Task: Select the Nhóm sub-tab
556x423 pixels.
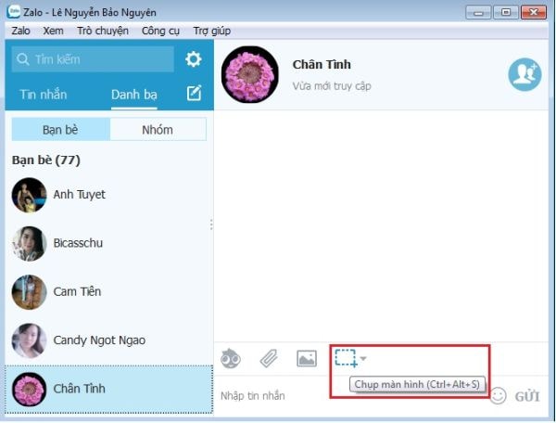Action: click(x=158, y=130)
